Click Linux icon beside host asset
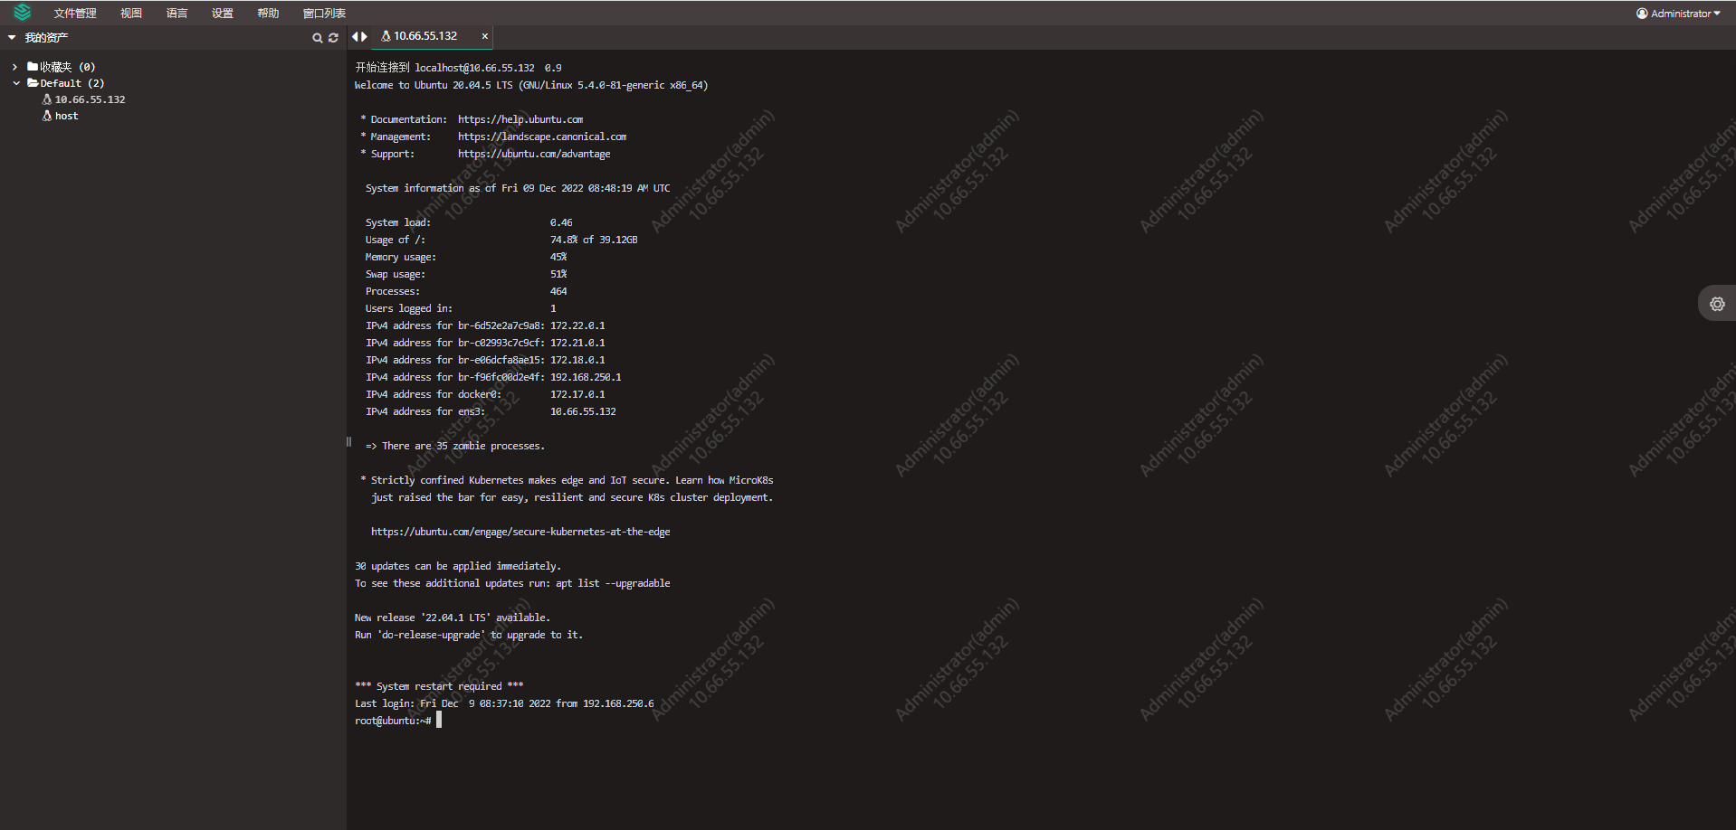This screenshot has width=1736, height=830. (47, 116)
